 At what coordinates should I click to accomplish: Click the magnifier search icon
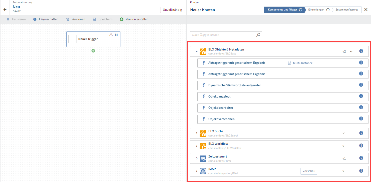pyautogui.click(x=258, y=35)
